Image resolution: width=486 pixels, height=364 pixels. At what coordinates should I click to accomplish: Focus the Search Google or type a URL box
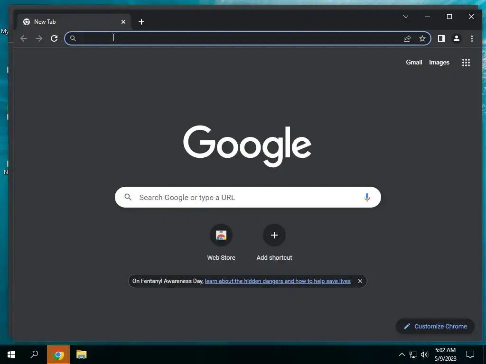click(248, 197)
